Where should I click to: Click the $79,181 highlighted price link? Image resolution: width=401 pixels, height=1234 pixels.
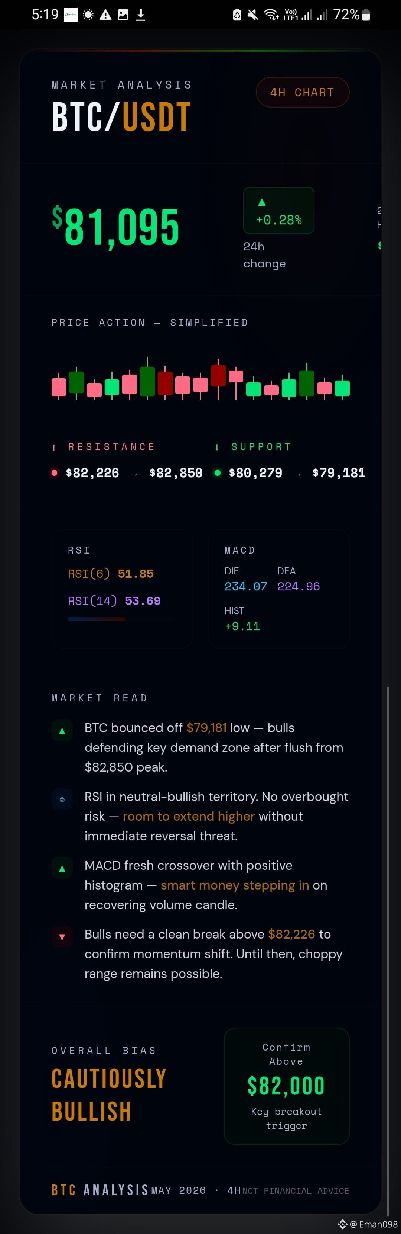click(x=206, y=728)
